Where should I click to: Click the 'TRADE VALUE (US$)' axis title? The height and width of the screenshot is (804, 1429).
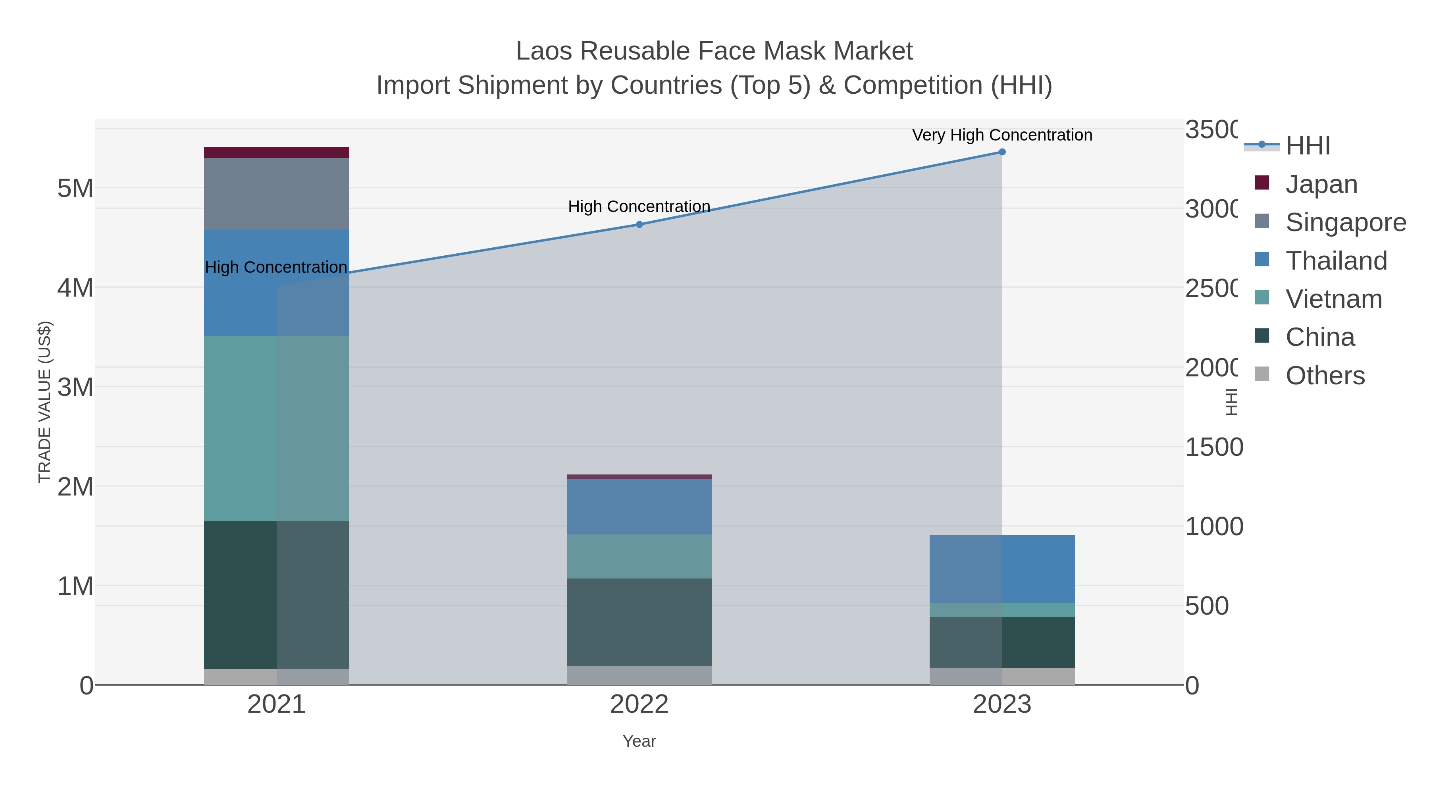pyautogui.click(x=44, y=402)
